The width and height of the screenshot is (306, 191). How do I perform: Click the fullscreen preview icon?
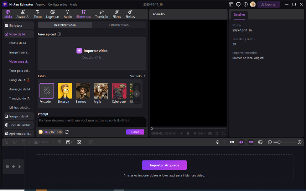click(x=224, y=133)
